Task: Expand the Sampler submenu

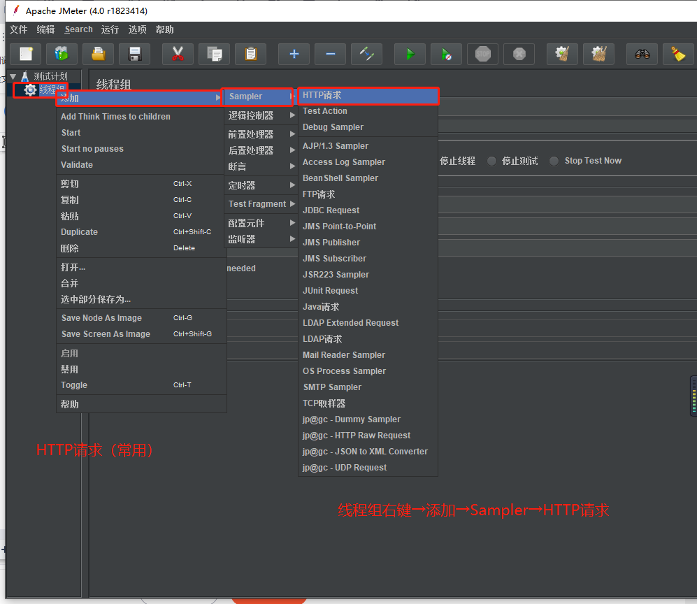Action: coord(259,96)
